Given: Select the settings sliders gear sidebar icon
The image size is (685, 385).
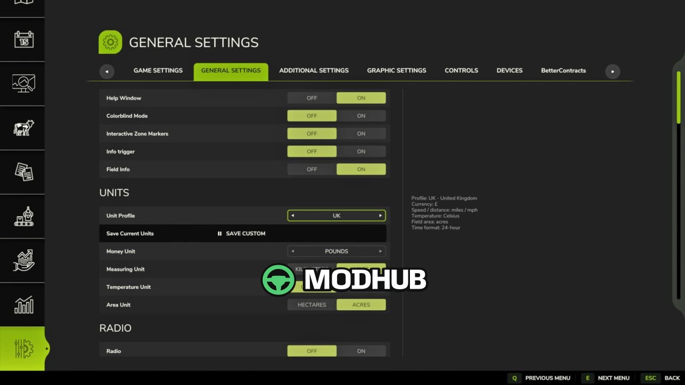Looking at the screenshot, I should tap(24, 349).
